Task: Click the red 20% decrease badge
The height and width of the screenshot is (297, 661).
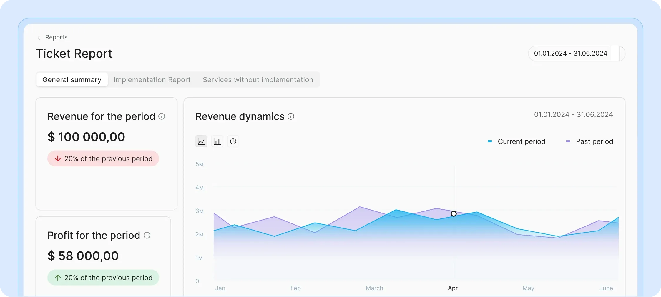Action: click(103, 159)
